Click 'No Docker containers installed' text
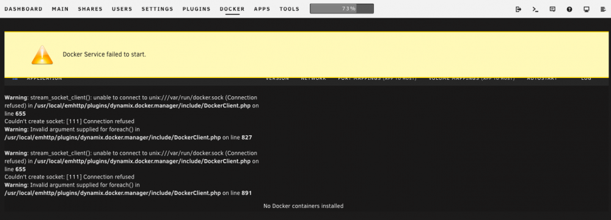 coord(304,206)
